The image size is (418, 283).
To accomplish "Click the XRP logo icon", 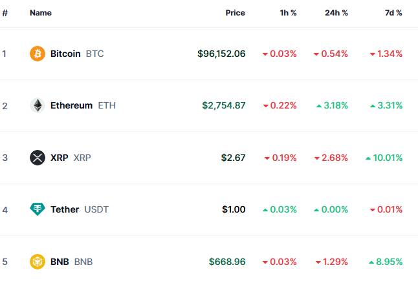I will click(x=38, y=158).
